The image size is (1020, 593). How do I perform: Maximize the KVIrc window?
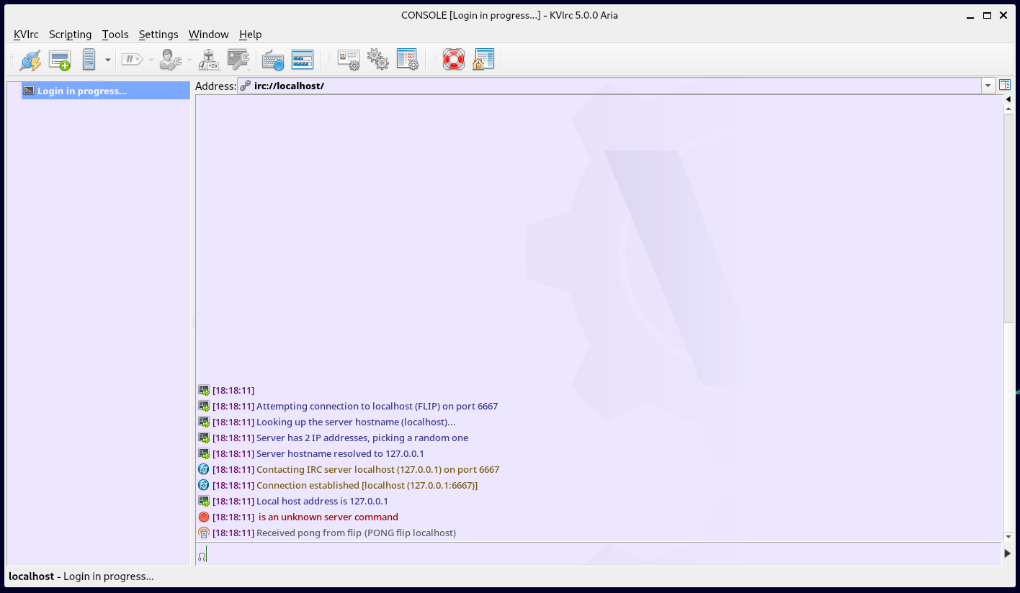(x=988, y=15)
